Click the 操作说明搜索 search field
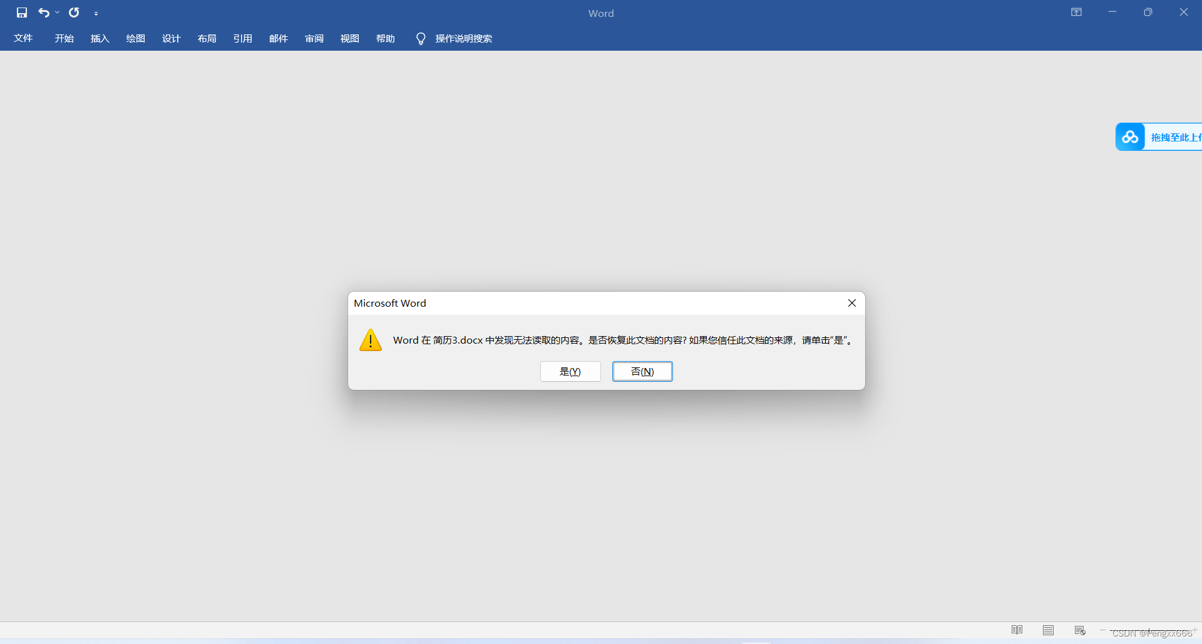The image size is (1202, 644). click(x=464, y=38)
